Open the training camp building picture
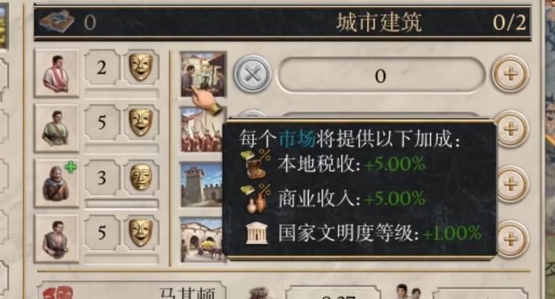The width and height of the screenshot is (555, 299). (x=203, y=129)
